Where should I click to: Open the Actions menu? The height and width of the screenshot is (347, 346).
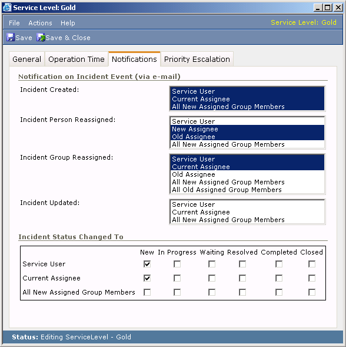40,23
